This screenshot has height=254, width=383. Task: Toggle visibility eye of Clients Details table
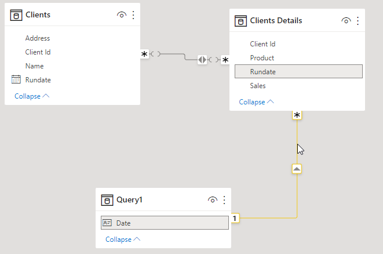point(346,21)
